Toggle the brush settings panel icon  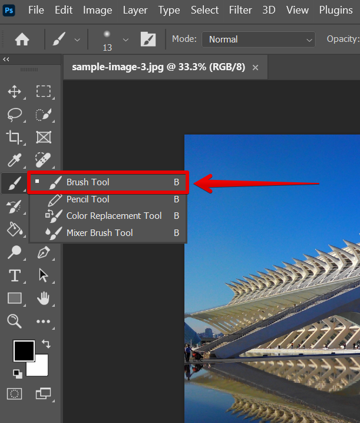tap(148, 40)
